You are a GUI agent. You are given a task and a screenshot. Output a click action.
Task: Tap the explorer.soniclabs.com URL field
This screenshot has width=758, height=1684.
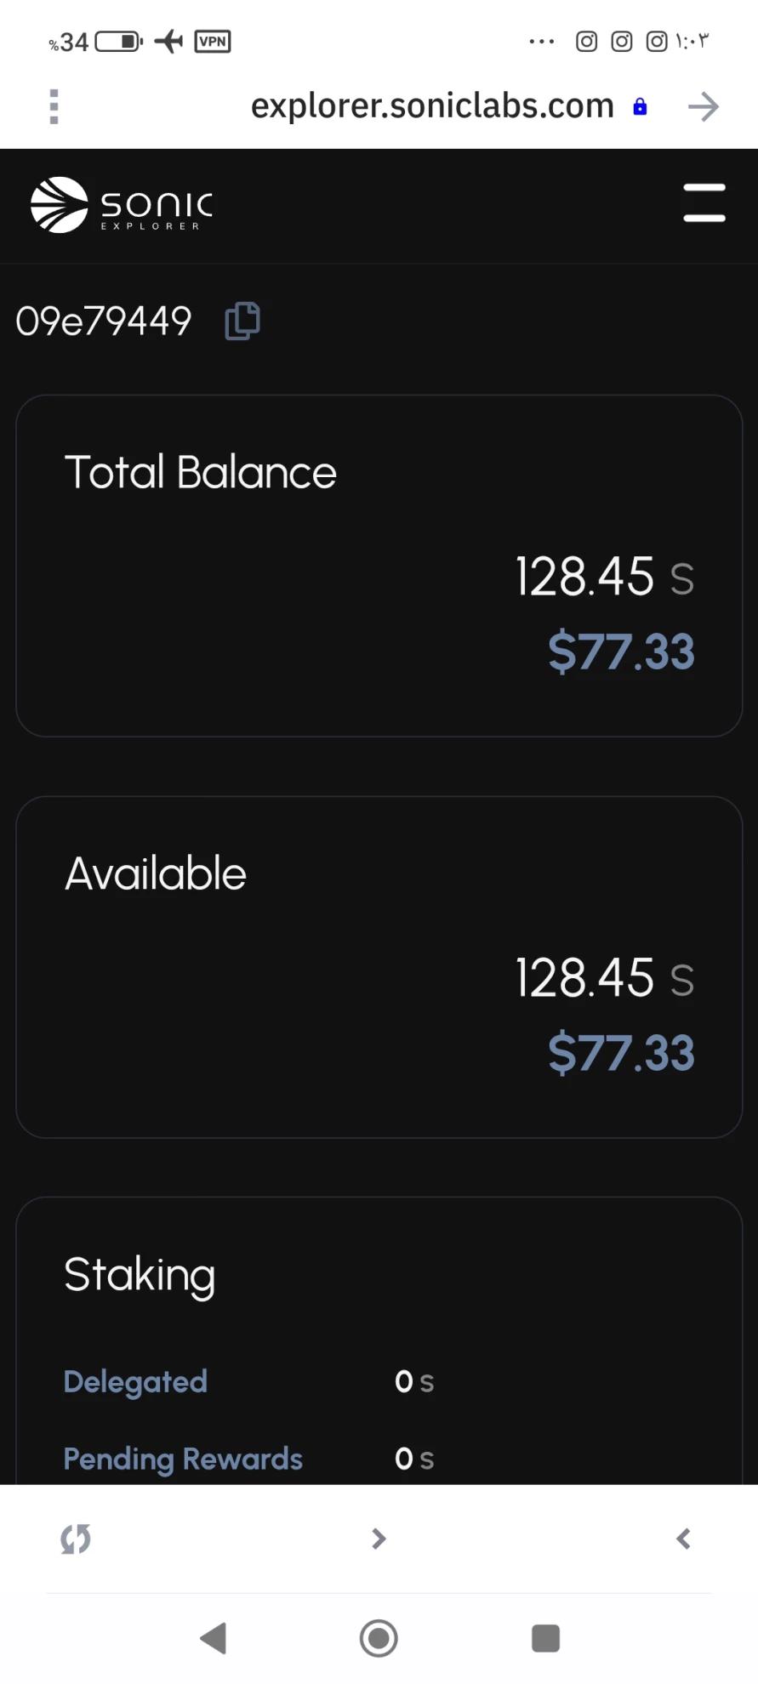point(431,106)
